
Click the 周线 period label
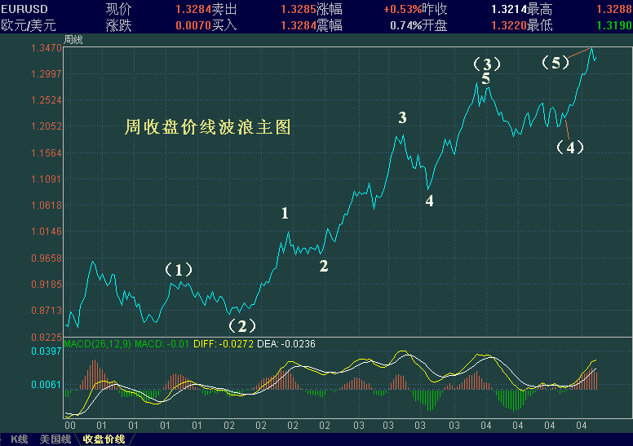(73, 40)
